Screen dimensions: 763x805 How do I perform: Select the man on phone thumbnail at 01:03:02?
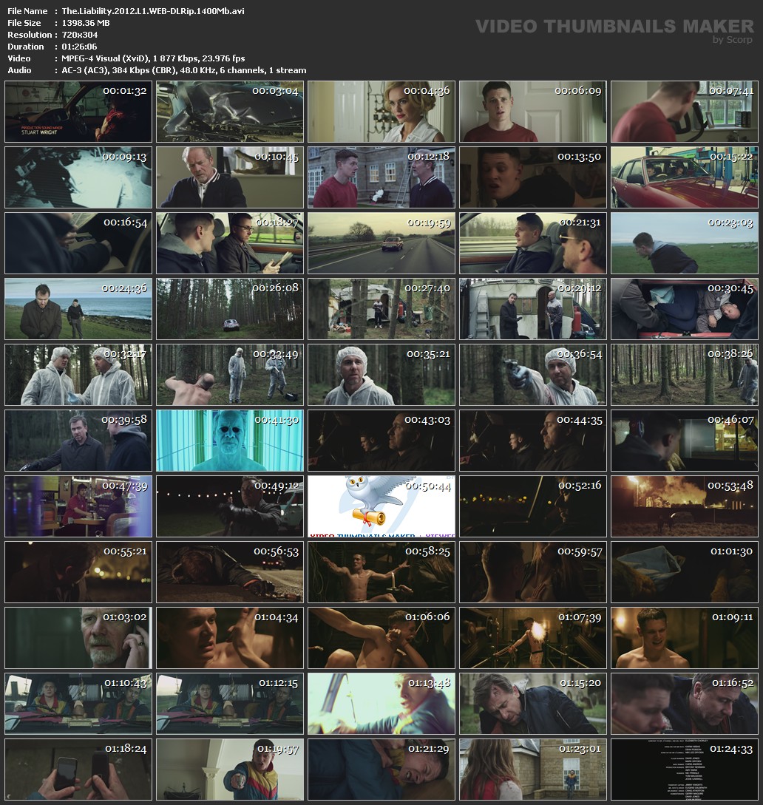[78, 638]
